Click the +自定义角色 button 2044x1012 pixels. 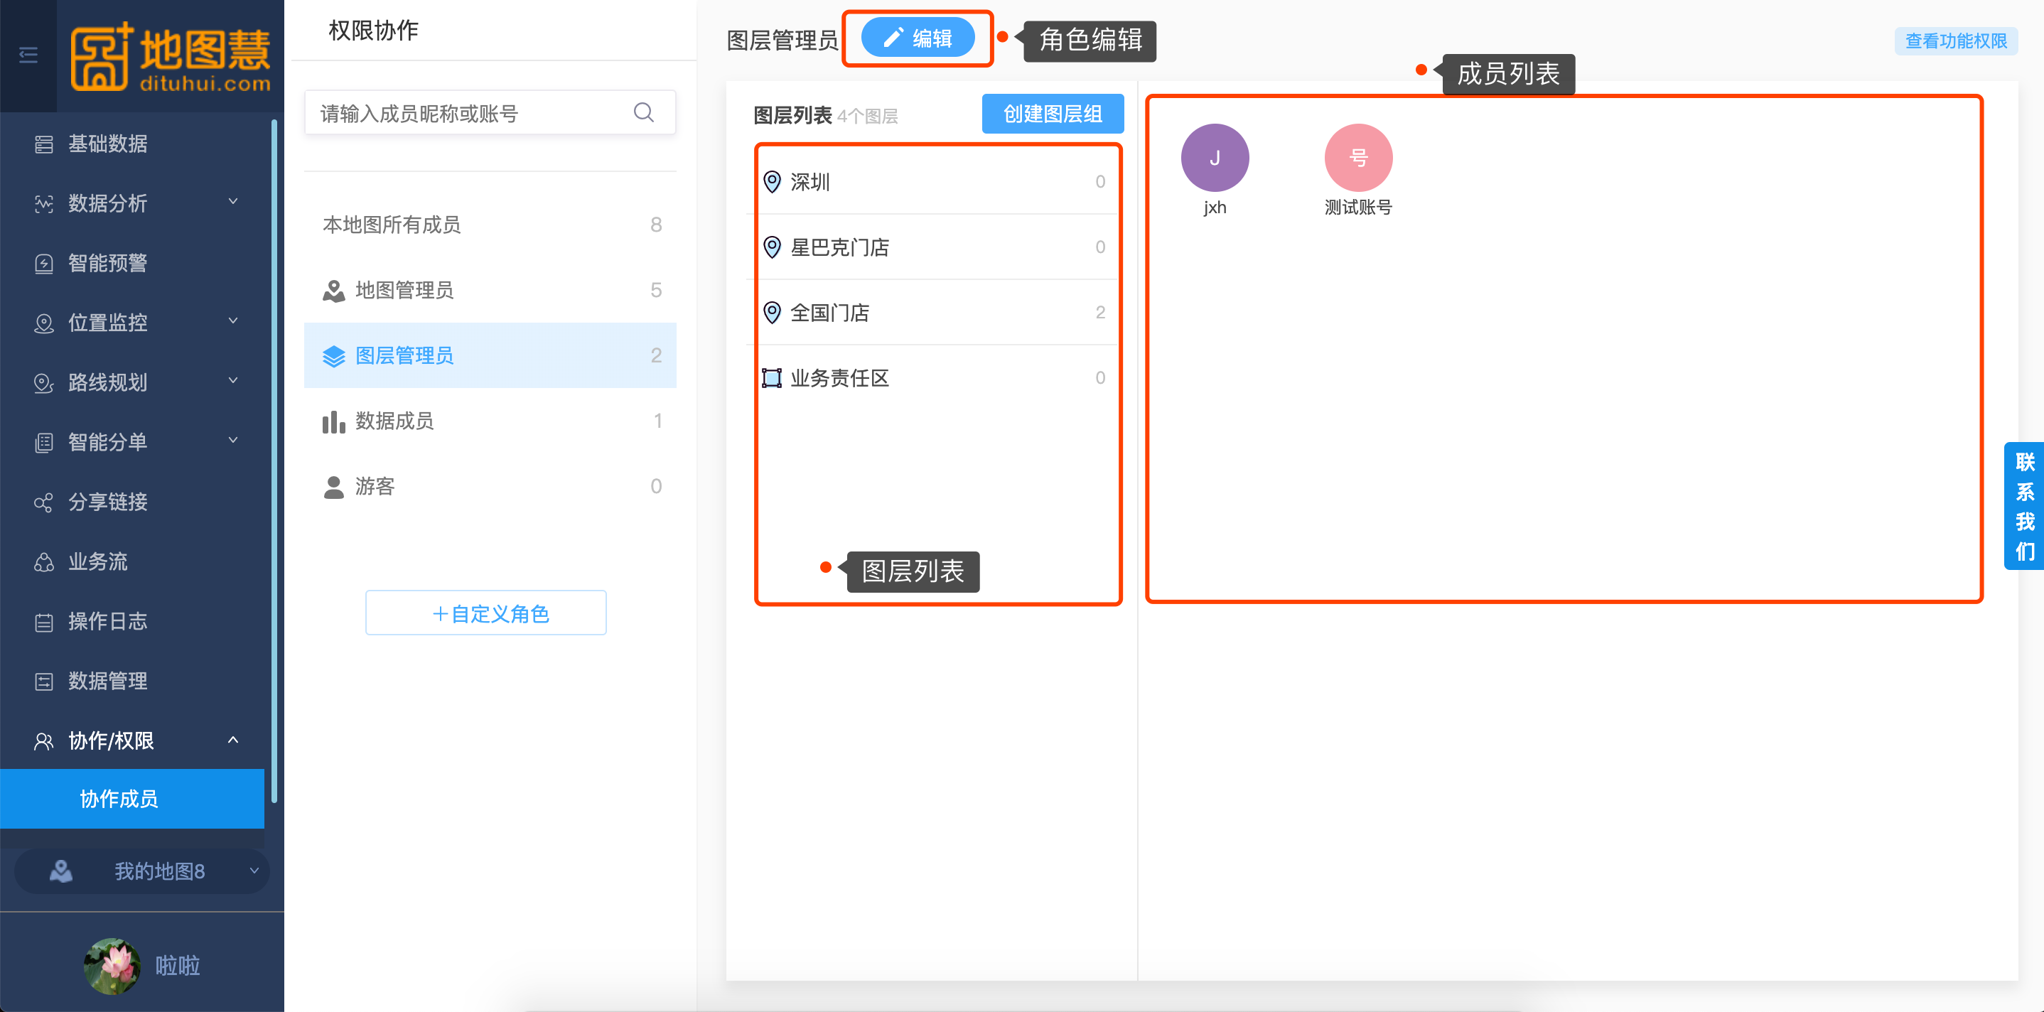[485, 613]
